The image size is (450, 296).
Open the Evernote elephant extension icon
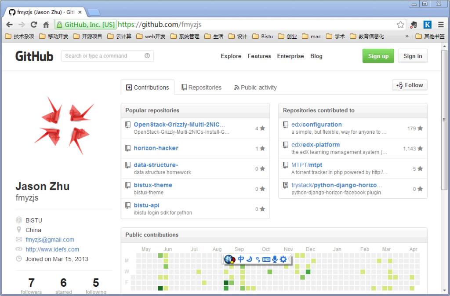[414, 25]
